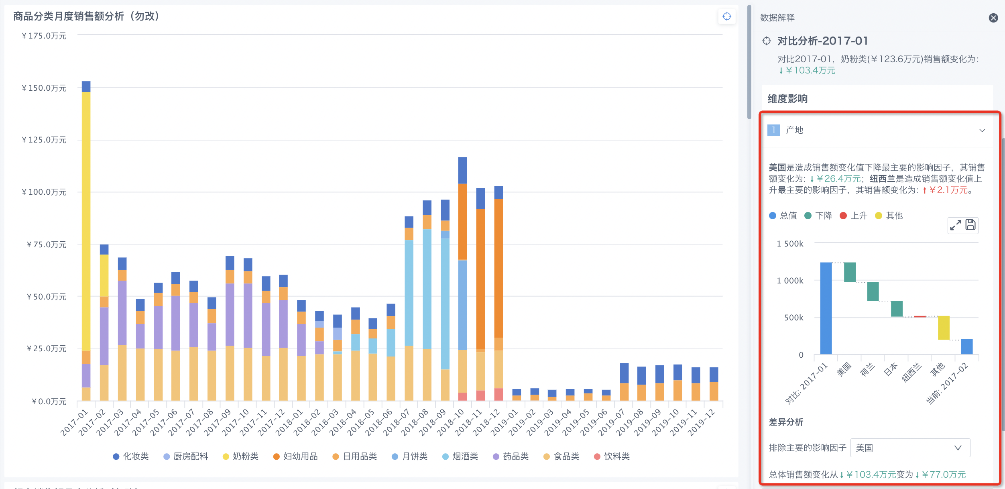Image resolution: width=1005 pixels, height=489 pixels.
Task: Toggle the 其他 series in waterfall legend
Action: tap(889, 216)
